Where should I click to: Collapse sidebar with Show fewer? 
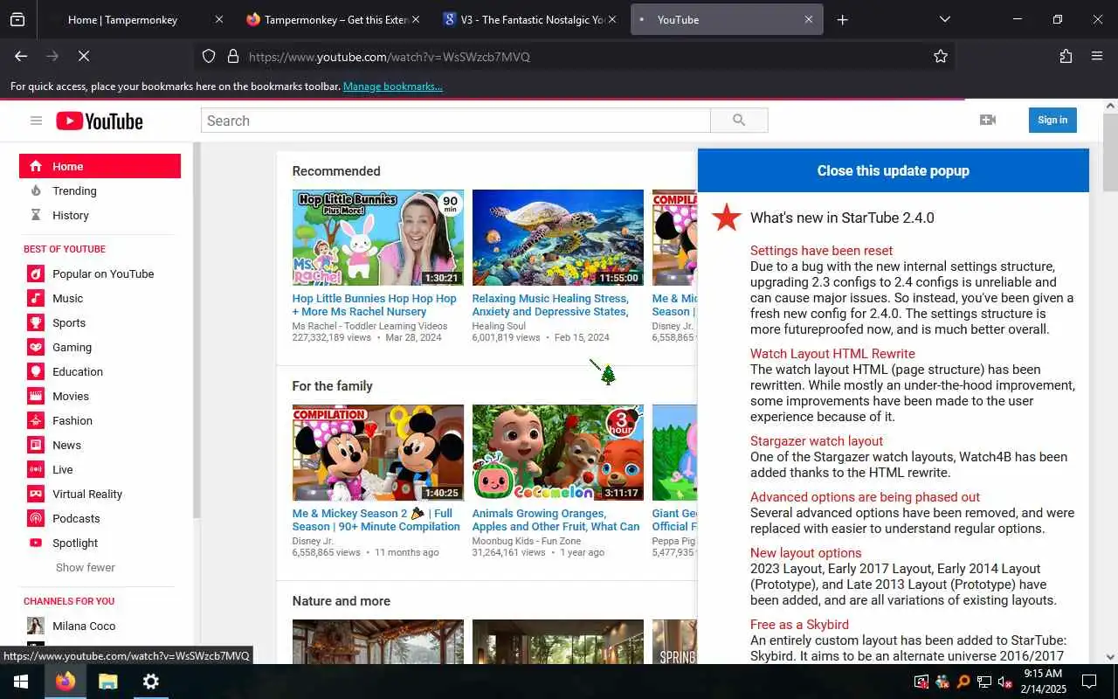pos(86,567)
